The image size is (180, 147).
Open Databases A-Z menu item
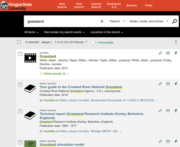[x=114, y=5]
